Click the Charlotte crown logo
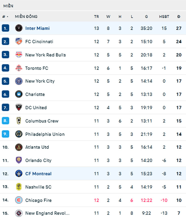Viewport: 186px width, 222px height. [19, 94]
